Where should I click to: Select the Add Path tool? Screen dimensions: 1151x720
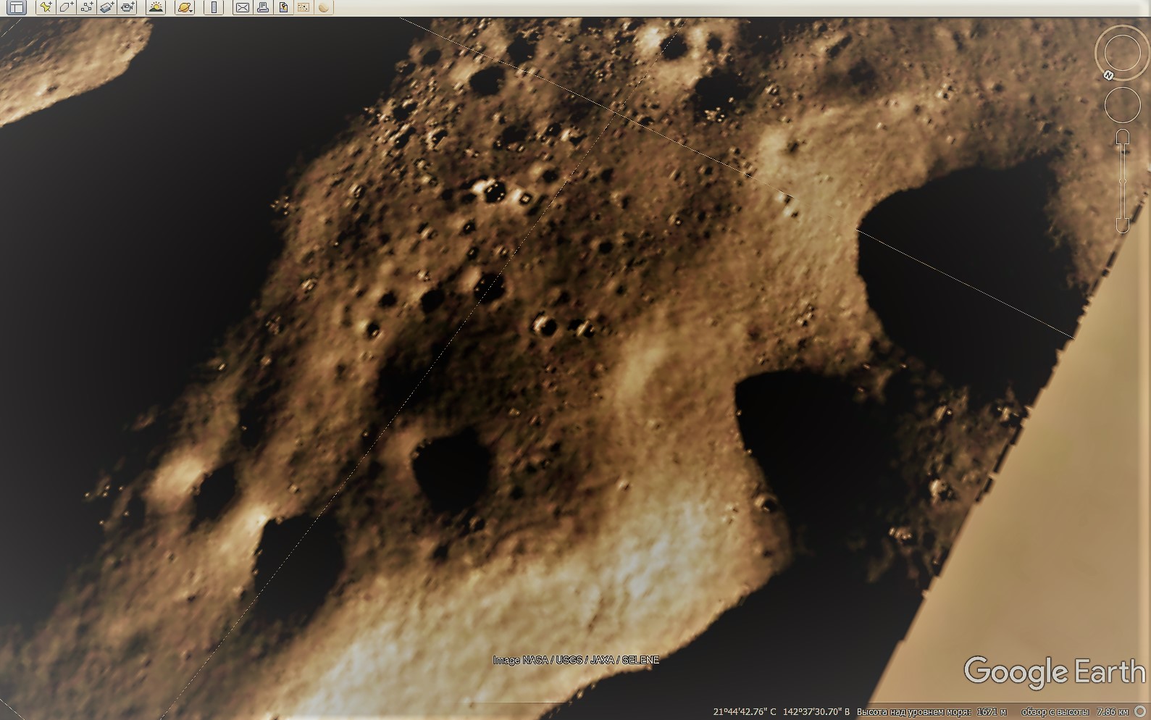click(x=87, y=8)
